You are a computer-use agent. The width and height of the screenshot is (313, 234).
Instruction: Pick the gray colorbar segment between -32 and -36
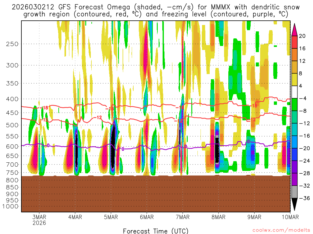(x=295, y=192)
